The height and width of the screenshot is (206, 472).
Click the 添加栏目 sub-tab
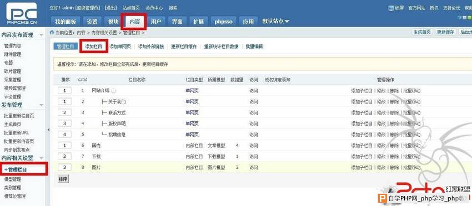pyautogui.click(x=94, y=47)
